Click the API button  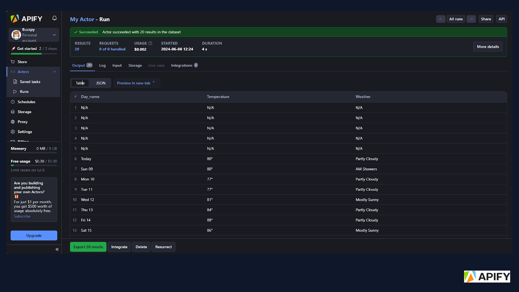point(501,19)
